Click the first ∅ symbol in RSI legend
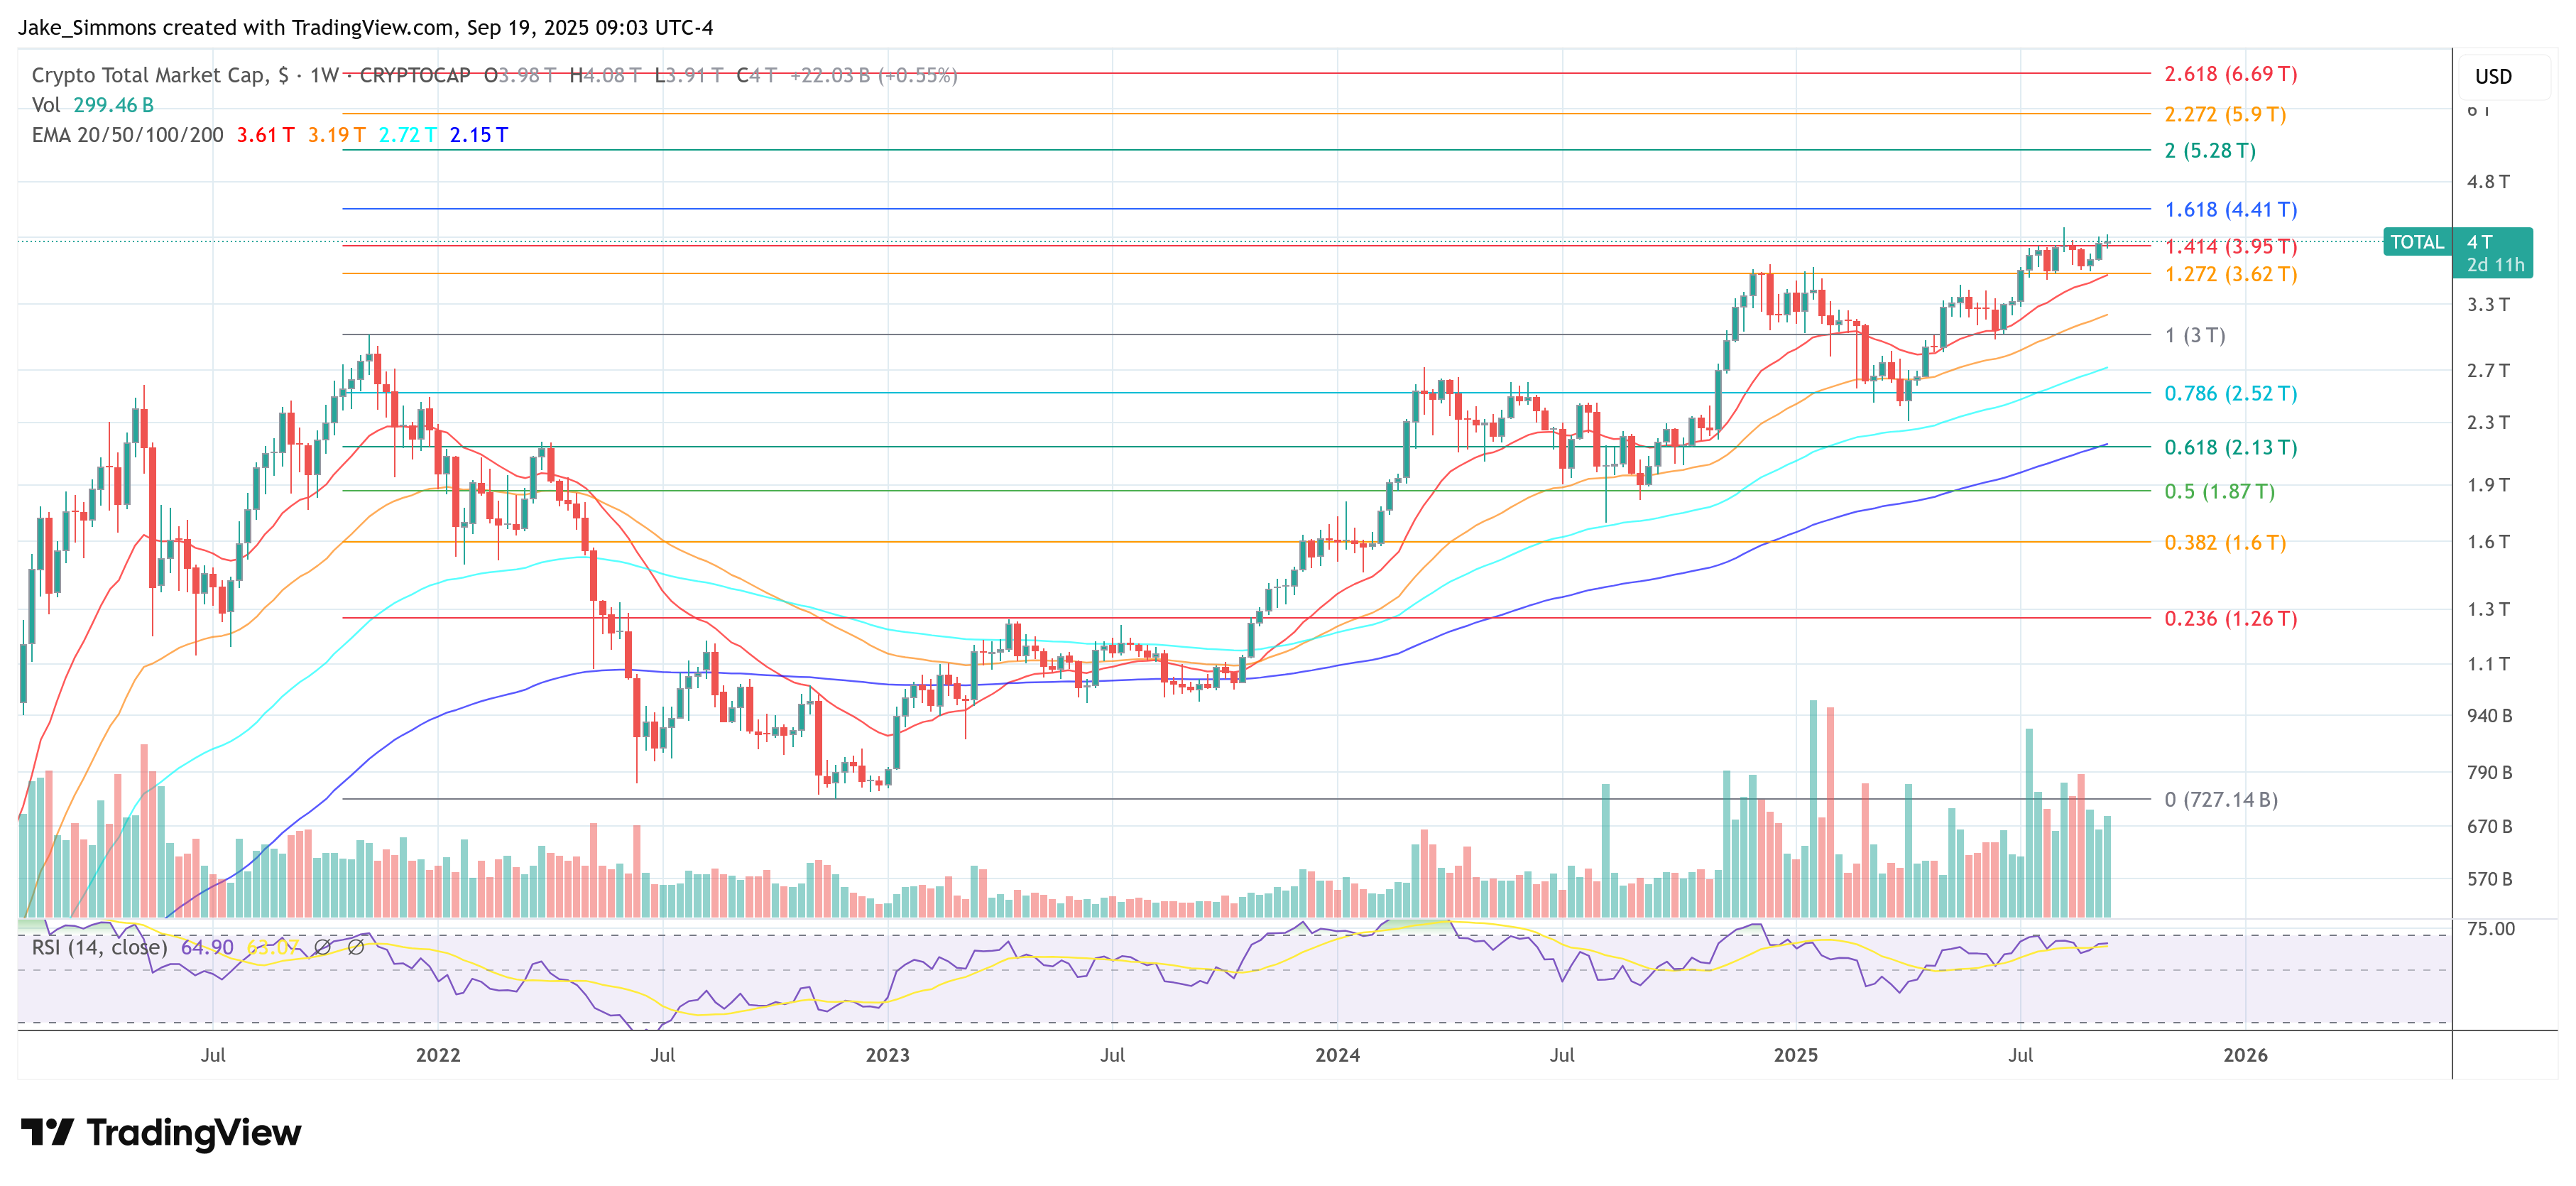The width and height of the screenshot is (2576, 1186). [x=322, y=946]
